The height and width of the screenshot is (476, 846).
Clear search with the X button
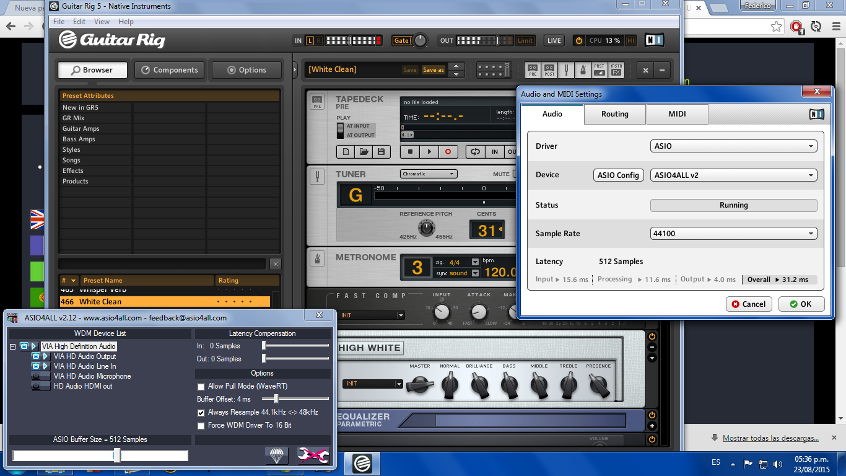tap(276, 264)
